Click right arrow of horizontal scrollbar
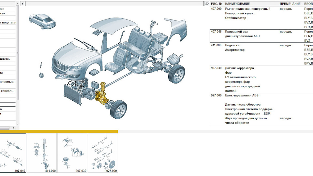This screenshot has width=313, height=176. coord(14,128)
